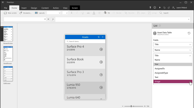194x108 pixels.
Task: Switch to the Action tab
Action: point(56,8)
